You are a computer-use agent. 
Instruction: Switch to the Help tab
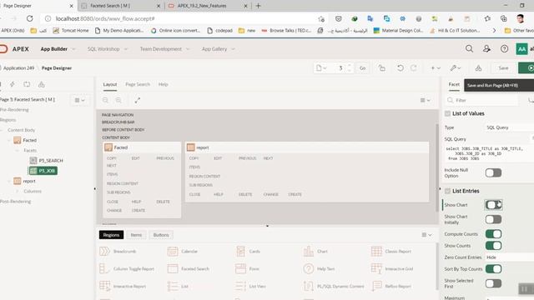164,84
